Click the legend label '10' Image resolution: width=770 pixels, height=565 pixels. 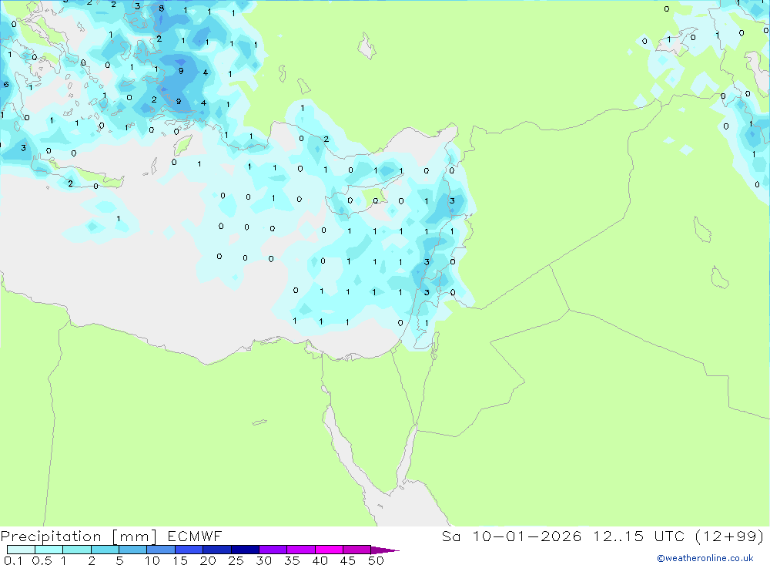click(152, 560)
